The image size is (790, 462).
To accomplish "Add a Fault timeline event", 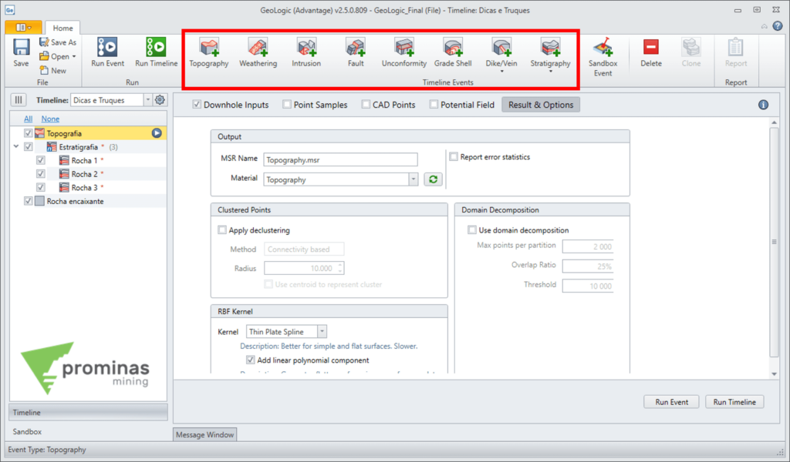I will click(355, 53).
